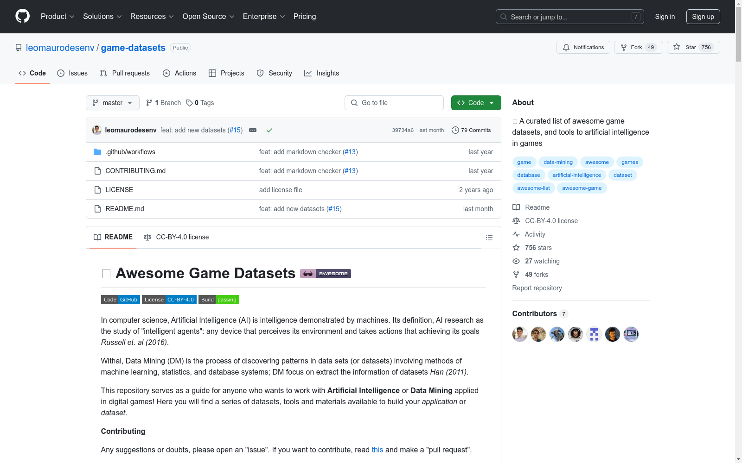
Task: Expand the Enterprise menu
Action: coord(264,17)
